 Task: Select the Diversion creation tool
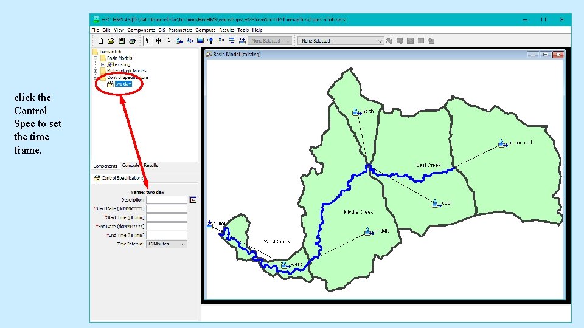click(221, 41)
